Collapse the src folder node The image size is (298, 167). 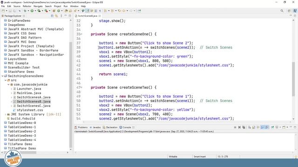[6, 80]
